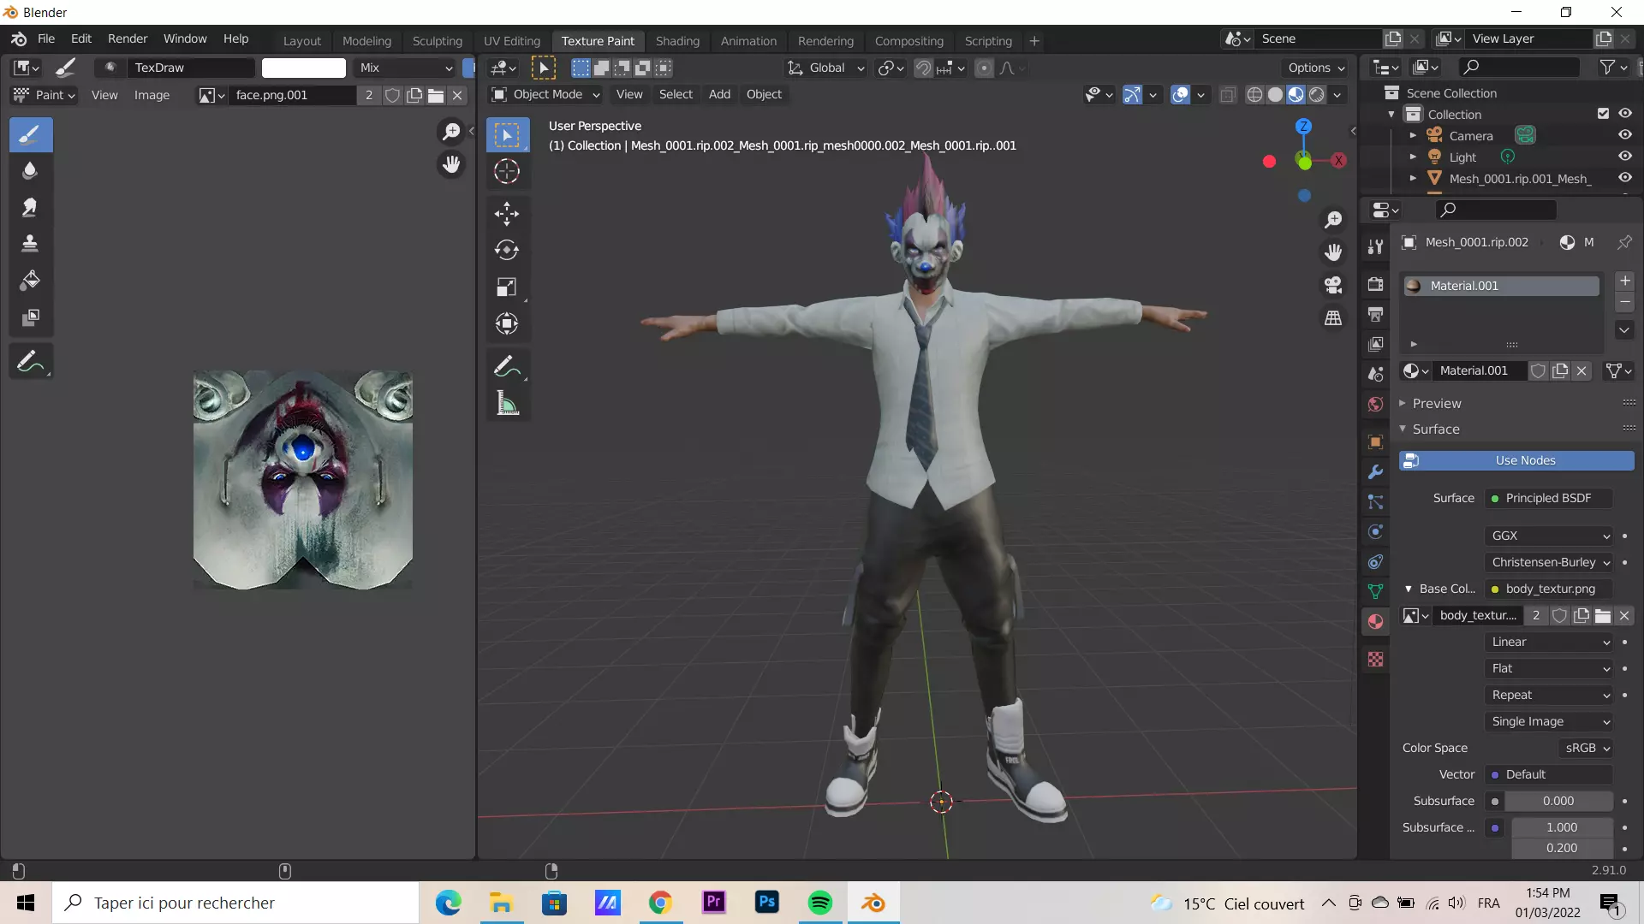Switch to the Shading workspace tab
1644x924 pixels.
point(676,40)
